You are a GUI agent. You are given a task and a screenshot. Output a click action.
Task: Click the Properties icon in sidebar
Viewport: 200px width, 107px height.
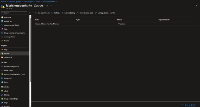[x=2, y=78]
